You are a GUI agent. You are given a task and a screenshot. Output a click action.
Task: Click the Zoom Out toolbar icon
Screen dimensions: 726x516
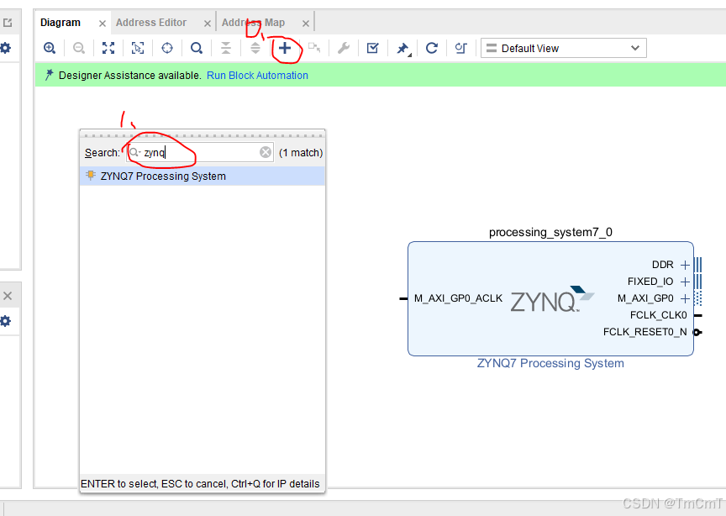[79, 48]
